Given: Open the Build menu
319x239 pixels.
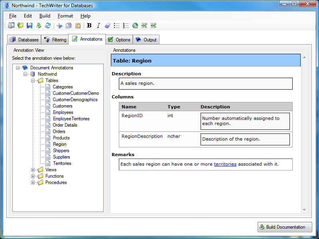Looking at the screenshot, I should pyautogui.click(x=45, y=16).
